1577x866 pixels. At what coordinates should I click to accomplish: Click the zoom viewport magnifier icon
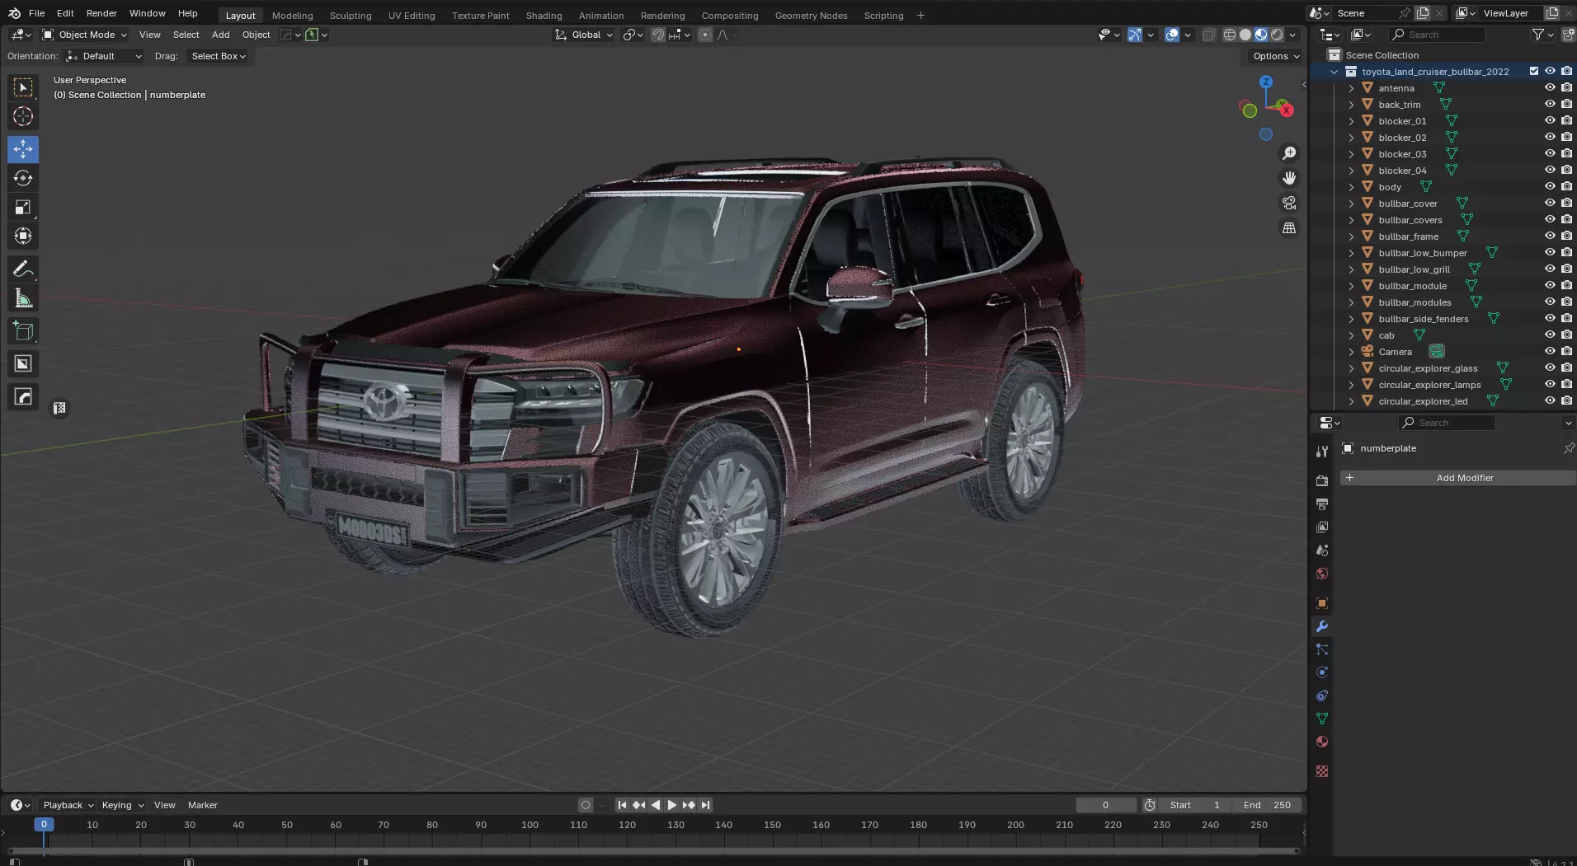pos(1289,153)
